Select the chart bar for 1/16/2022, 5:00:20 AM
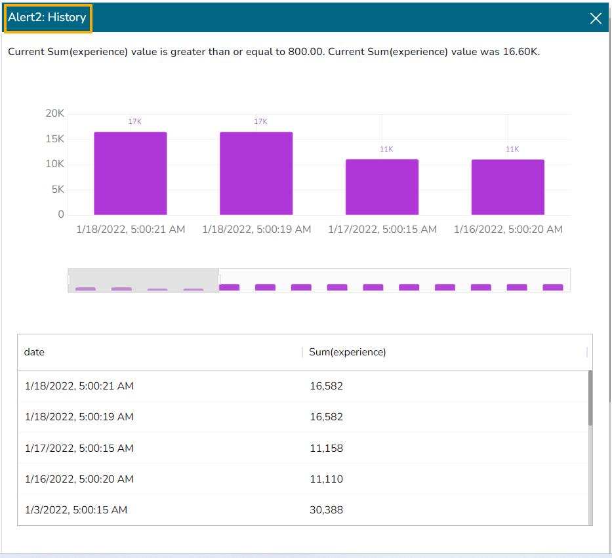The height and width of the screenshot is (558, 612). tap(508, 188)
